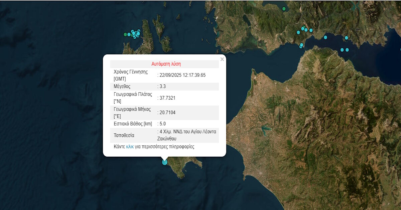Click the dense cyan marker cluster near Kefalonia

135,34
